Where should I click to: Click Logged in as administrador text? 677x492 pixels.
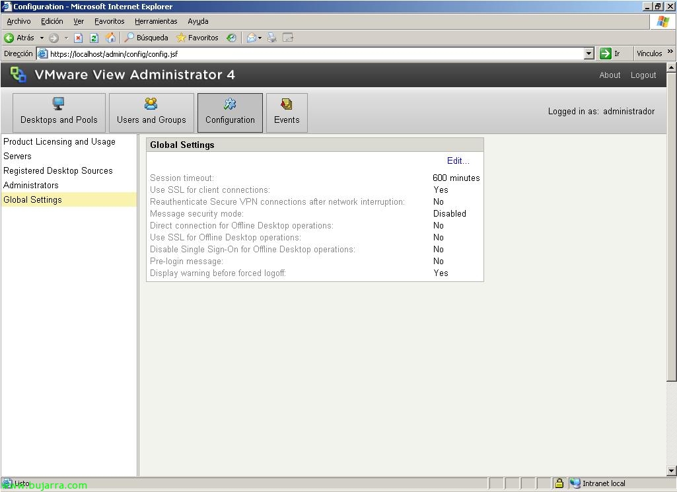(601, 112)
